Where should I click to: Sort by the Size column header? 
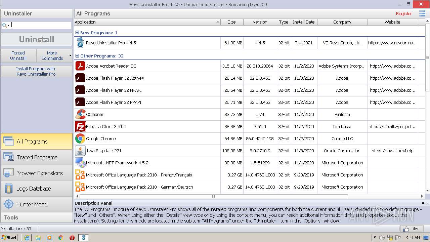coord(232,22)
